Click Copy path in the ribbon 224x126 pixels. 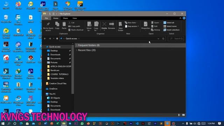[74, 26]
